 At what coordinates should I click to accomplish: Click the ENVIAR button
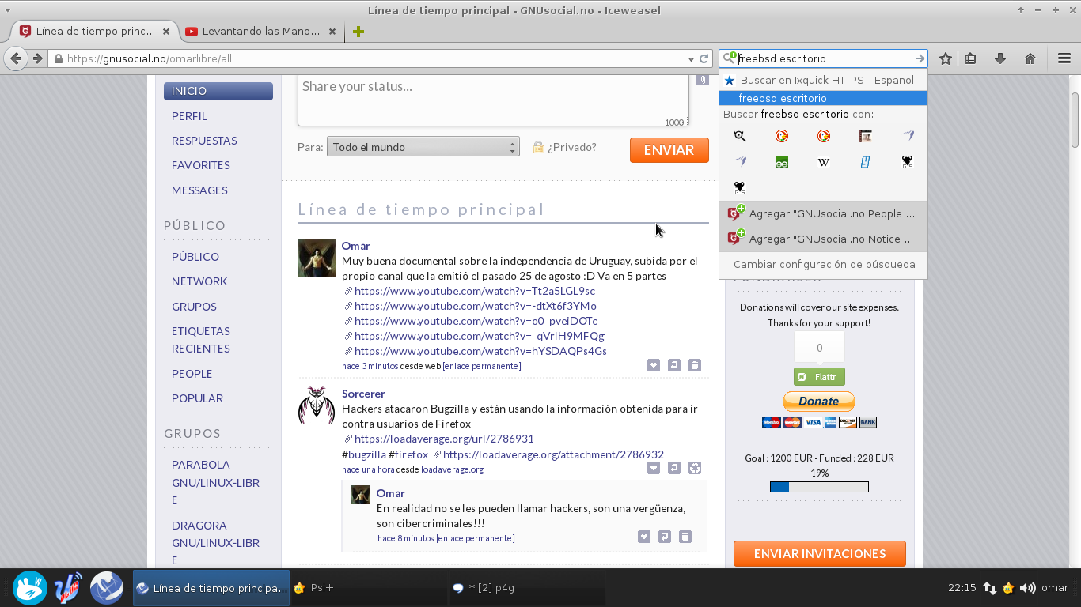point(669,150)
